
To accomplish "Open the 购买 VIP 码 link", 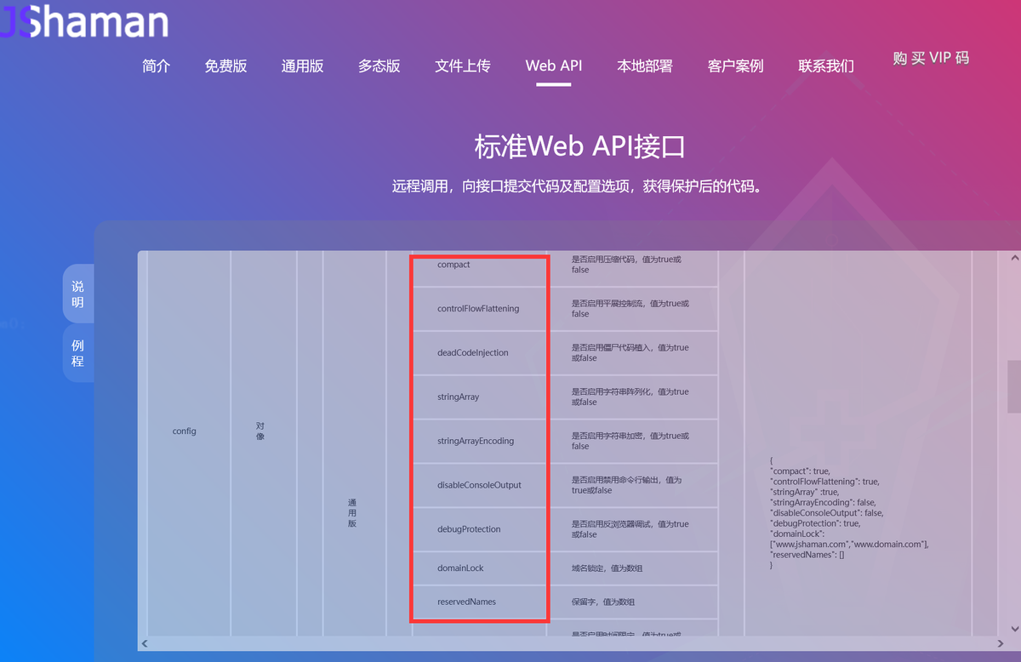I will tap(931, 58).
